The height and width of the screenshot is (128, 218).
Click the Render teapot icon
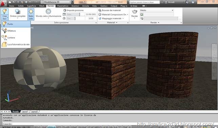[135, 12]
